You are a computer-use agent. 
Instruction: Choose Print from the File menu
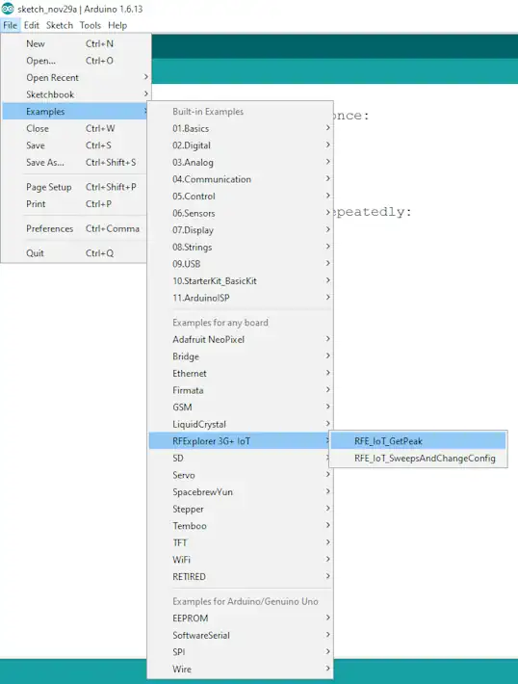(x=76, y=203)
